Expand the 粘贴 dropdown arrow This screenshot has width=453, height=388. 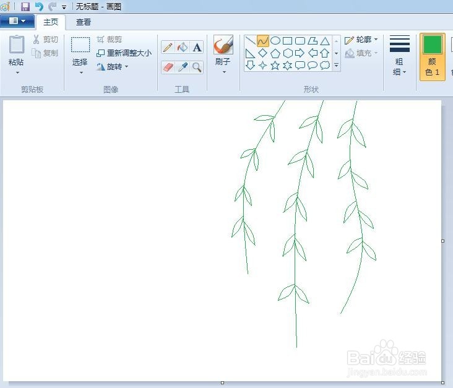point(17,72)
